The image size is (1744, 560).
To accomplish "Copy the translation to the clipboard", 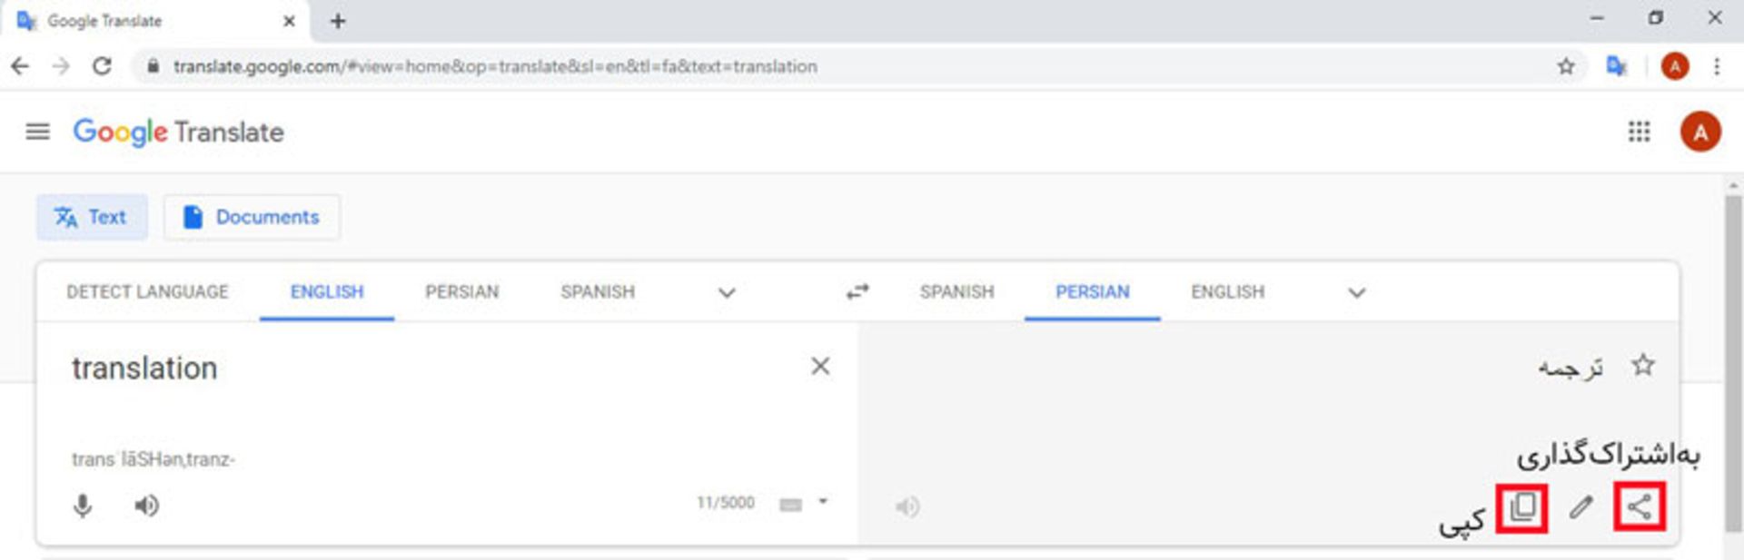I will coord(1522,506).
